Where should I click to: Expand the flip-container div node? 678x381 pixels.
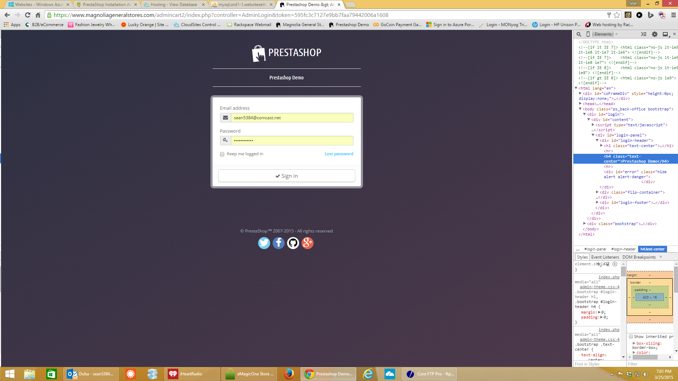(597, 192)
